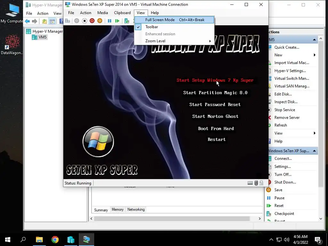Viewport: 328px width, 246px height.
Task: Open File menu in Hyper-V Manager
Action: point(29,13)
